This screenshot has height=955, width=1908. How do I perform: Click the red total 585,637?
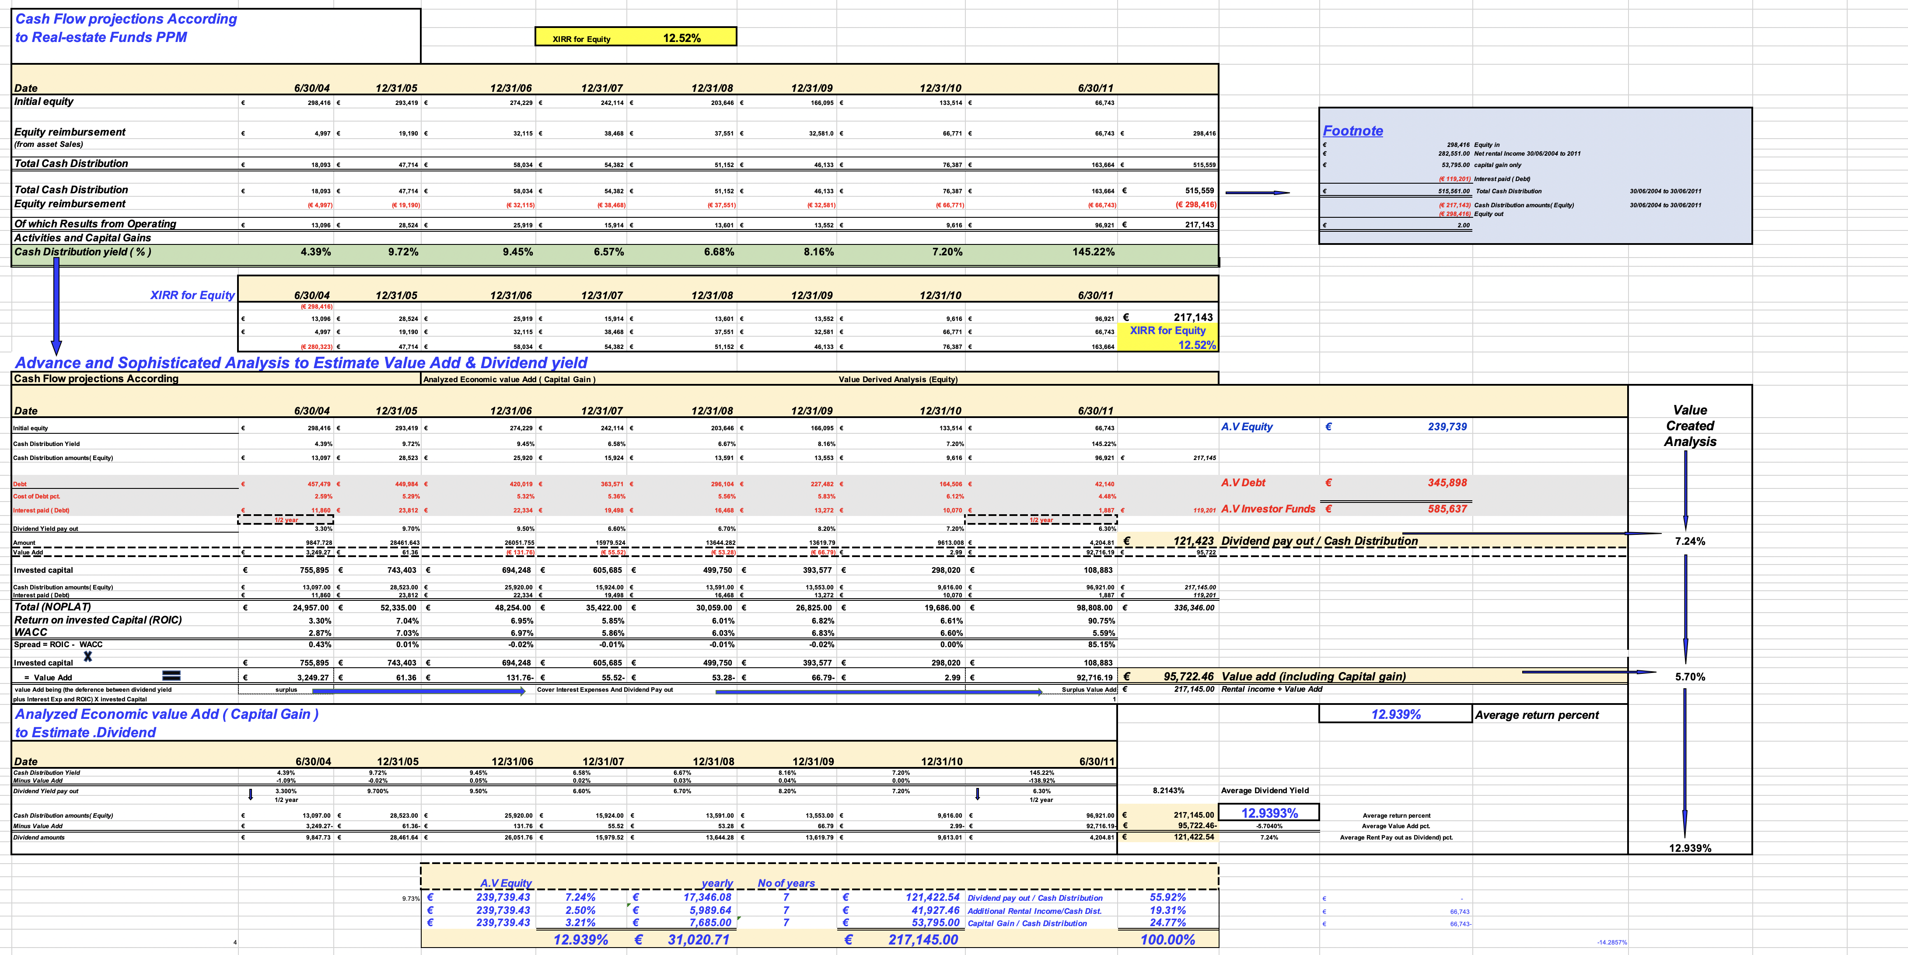(1447, 509)
